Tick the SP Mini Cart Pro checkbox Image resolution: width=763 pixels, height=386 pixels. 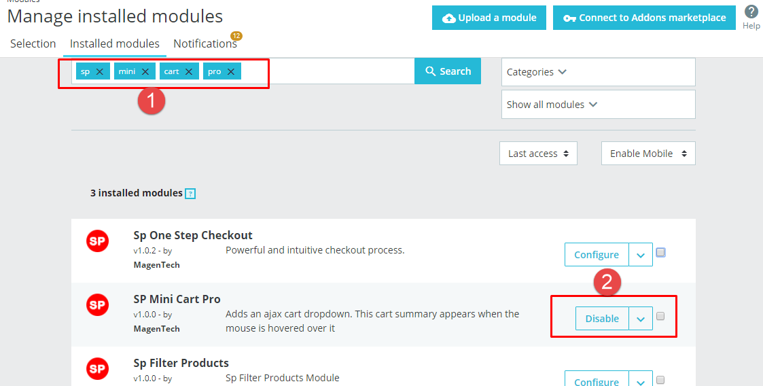(660, 316)
